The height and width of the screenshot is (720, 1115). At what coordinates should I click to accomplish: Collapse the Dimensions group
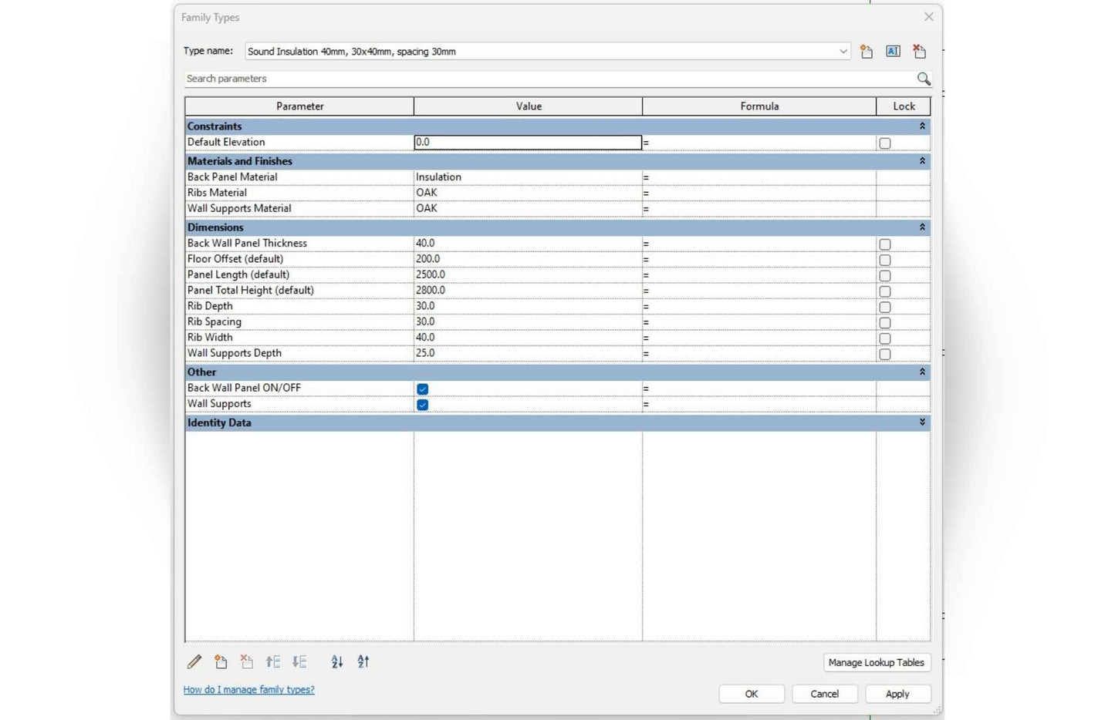coord(921,227)
